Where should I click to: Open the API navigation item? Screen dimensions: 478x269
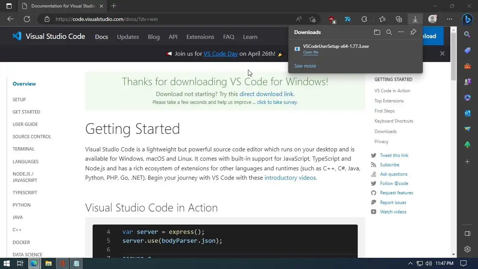tap(173, 37)
